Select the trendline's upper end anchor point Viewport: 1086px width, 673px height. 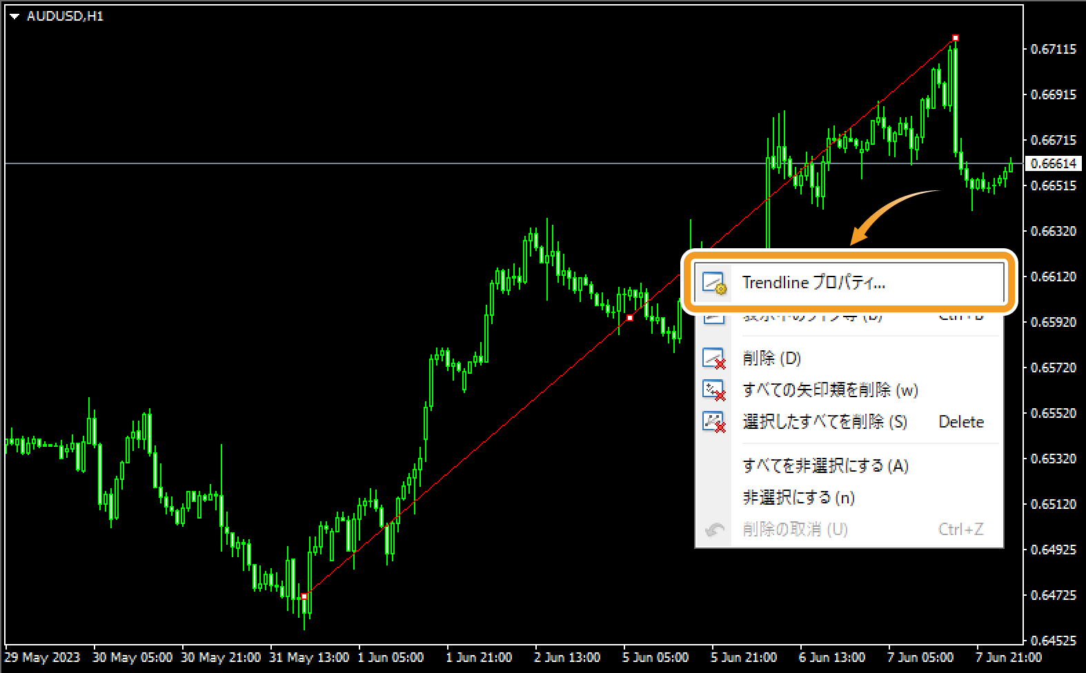(x=956, y=38)
